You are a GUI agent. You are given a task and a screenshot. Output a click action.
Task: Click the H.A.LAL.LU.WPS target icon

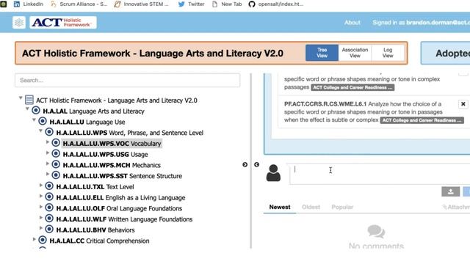(49, 132)
